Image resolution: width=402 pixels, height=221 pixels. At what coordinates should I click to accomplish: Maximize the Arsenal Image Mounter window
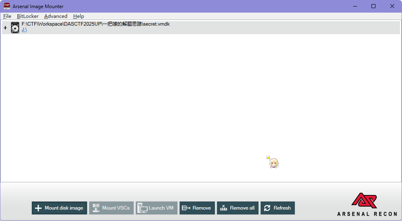[x=373, y=6]
